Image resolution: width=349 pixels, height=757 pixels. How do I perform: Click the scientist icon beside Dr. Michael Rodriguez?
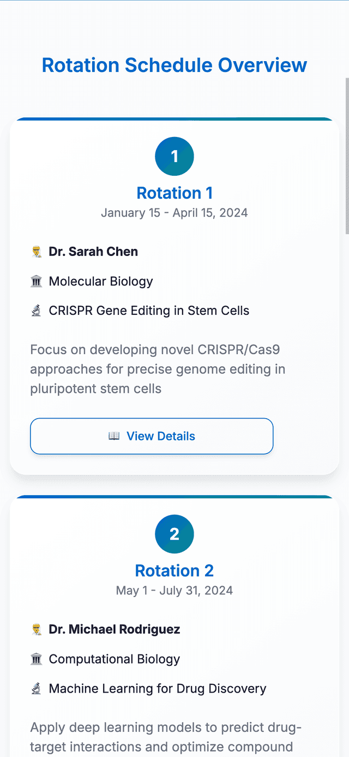37,629
